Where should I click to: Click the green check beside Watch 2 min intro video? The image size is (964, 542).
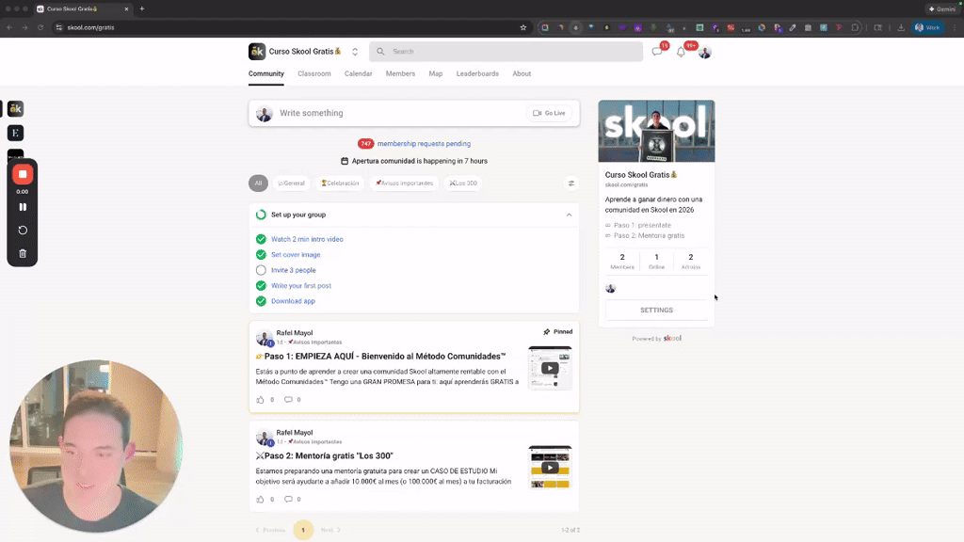(261, 240)
